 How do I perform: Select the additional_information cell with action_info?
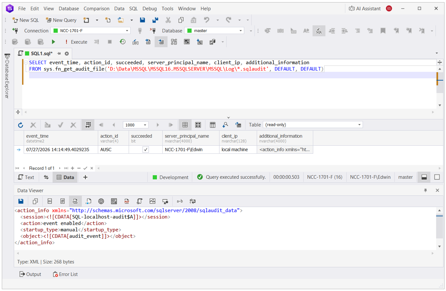tap(285, 150)
